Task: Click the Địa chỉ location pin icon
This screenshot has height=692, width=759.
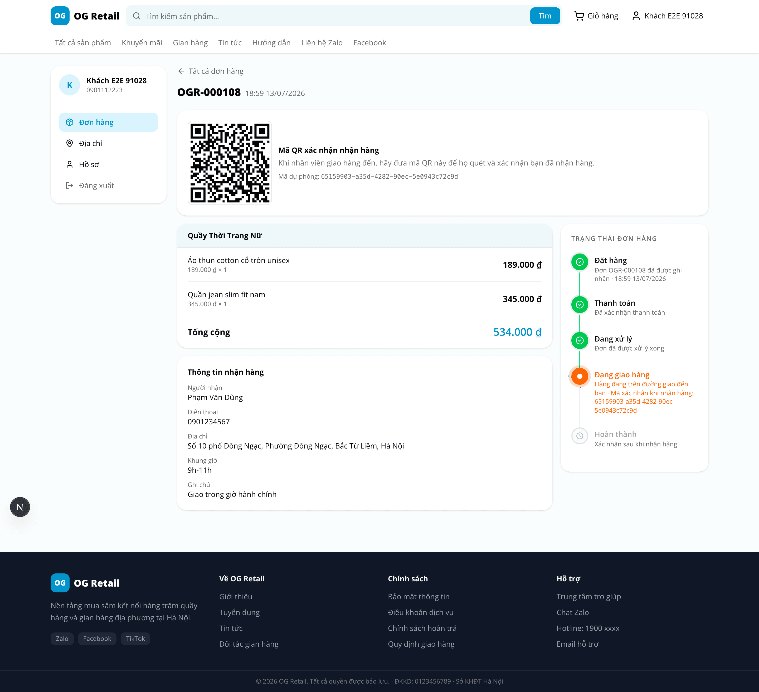Action: pos(70,143)
